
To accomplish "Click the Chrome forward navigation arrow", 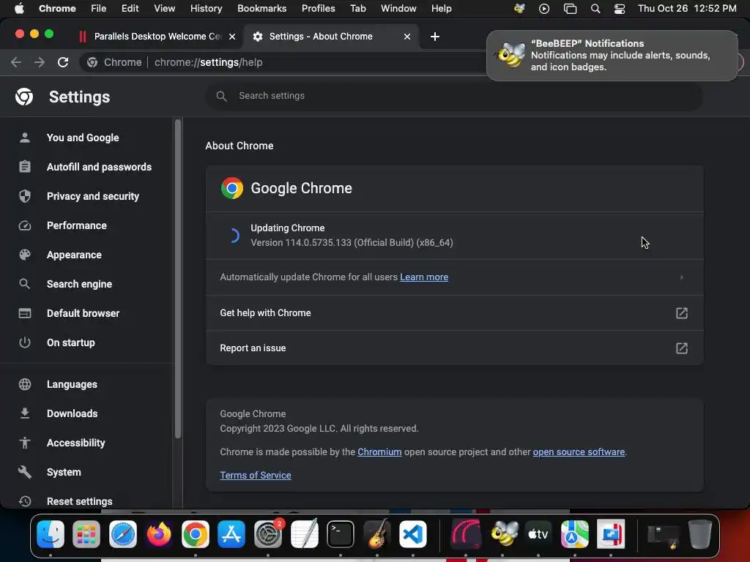I will pos(40,62).
